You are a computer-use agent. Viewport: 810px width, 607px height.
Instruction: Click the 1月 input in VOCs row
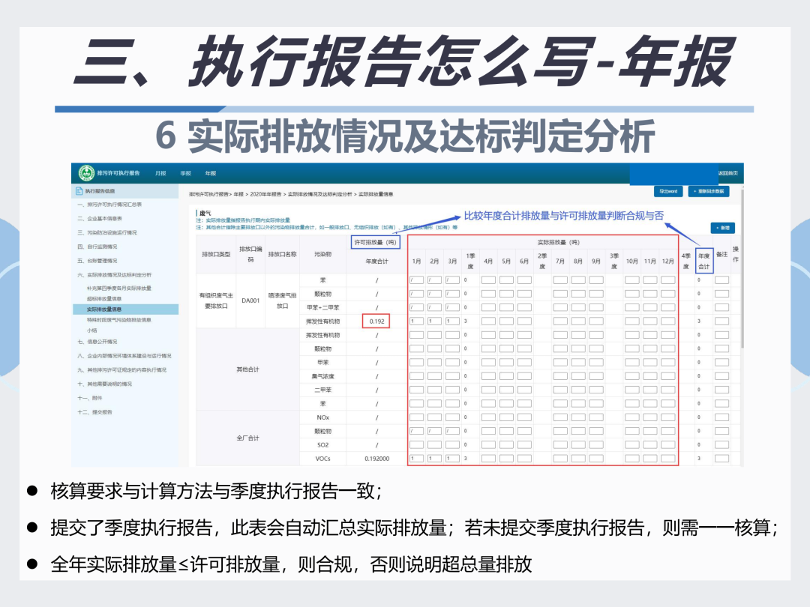coord(416,459)
